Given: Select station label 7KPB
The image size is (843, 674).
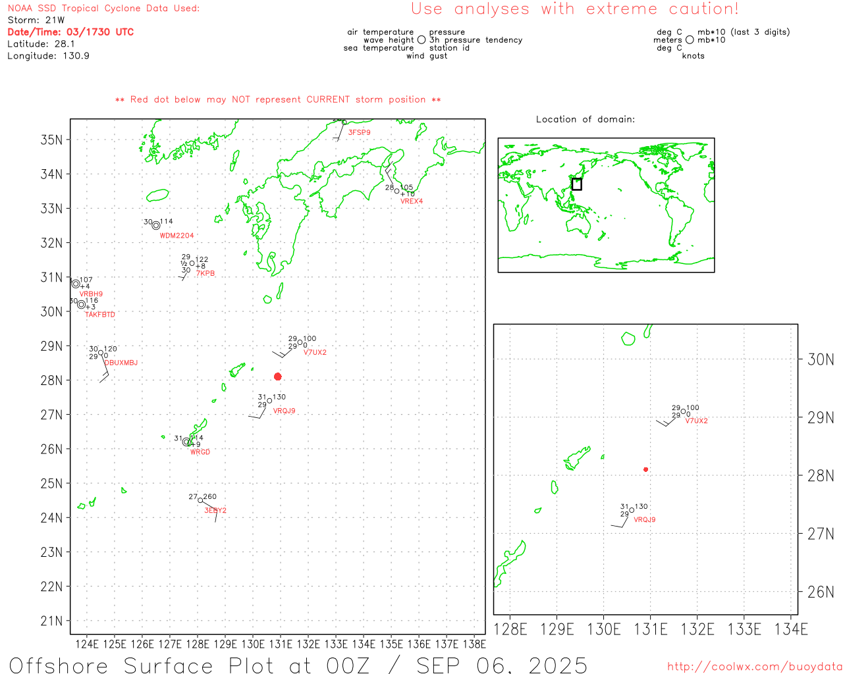Looking at the screenshot, I should coord(205,274).
